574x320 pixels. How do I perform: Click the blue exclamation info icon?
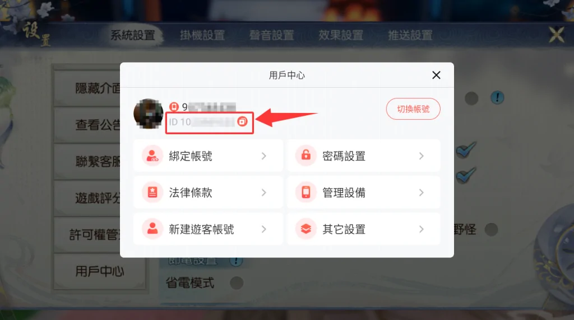497,97
